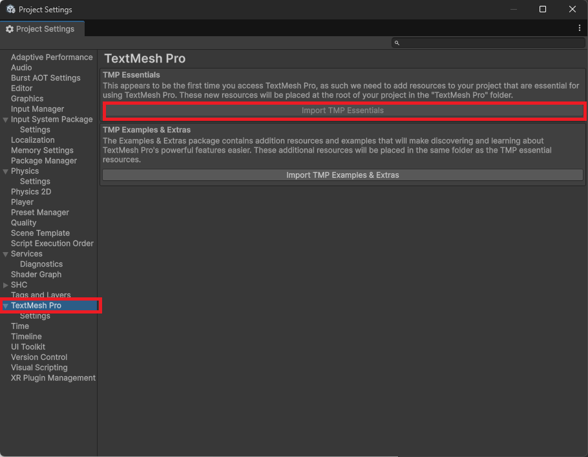Screen dimensions: 588x457
Task: Select Input System Package entry
Action: coord(52,119)
